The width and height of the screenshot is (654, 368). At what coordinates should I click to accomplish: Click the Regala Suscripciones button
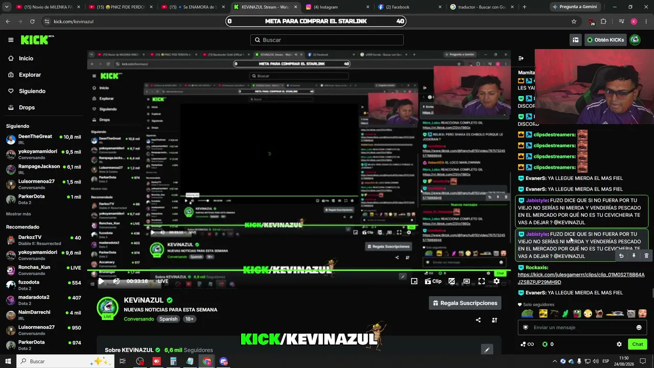point(465,303)
